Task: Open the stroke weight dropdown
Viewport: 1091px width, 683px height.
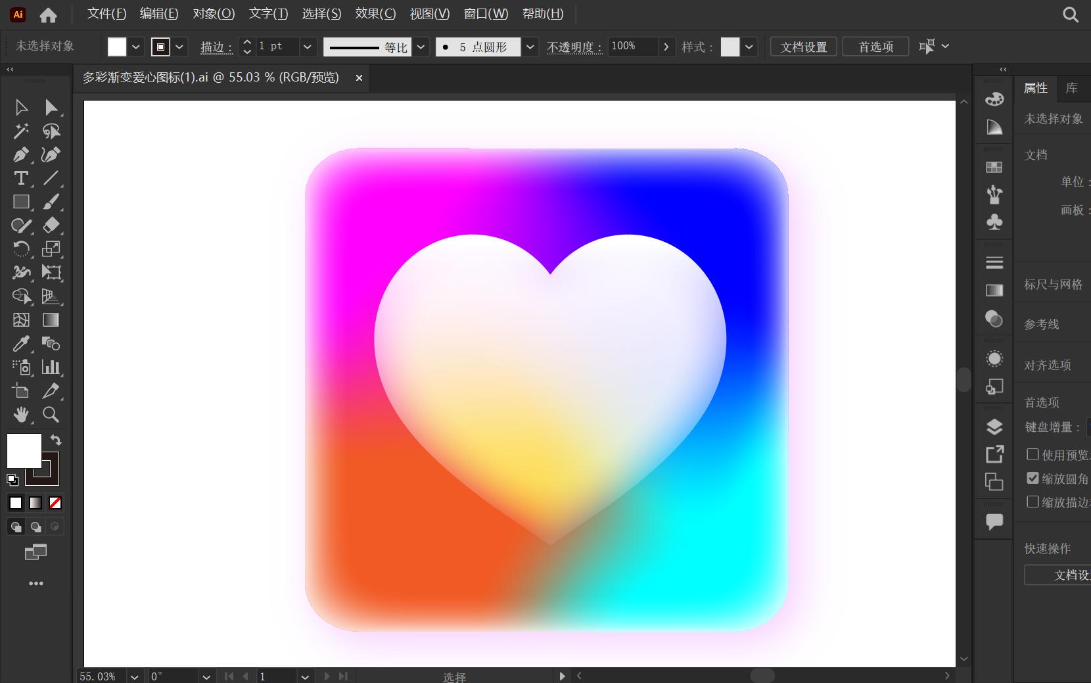Action: click(x=307, y=47)
